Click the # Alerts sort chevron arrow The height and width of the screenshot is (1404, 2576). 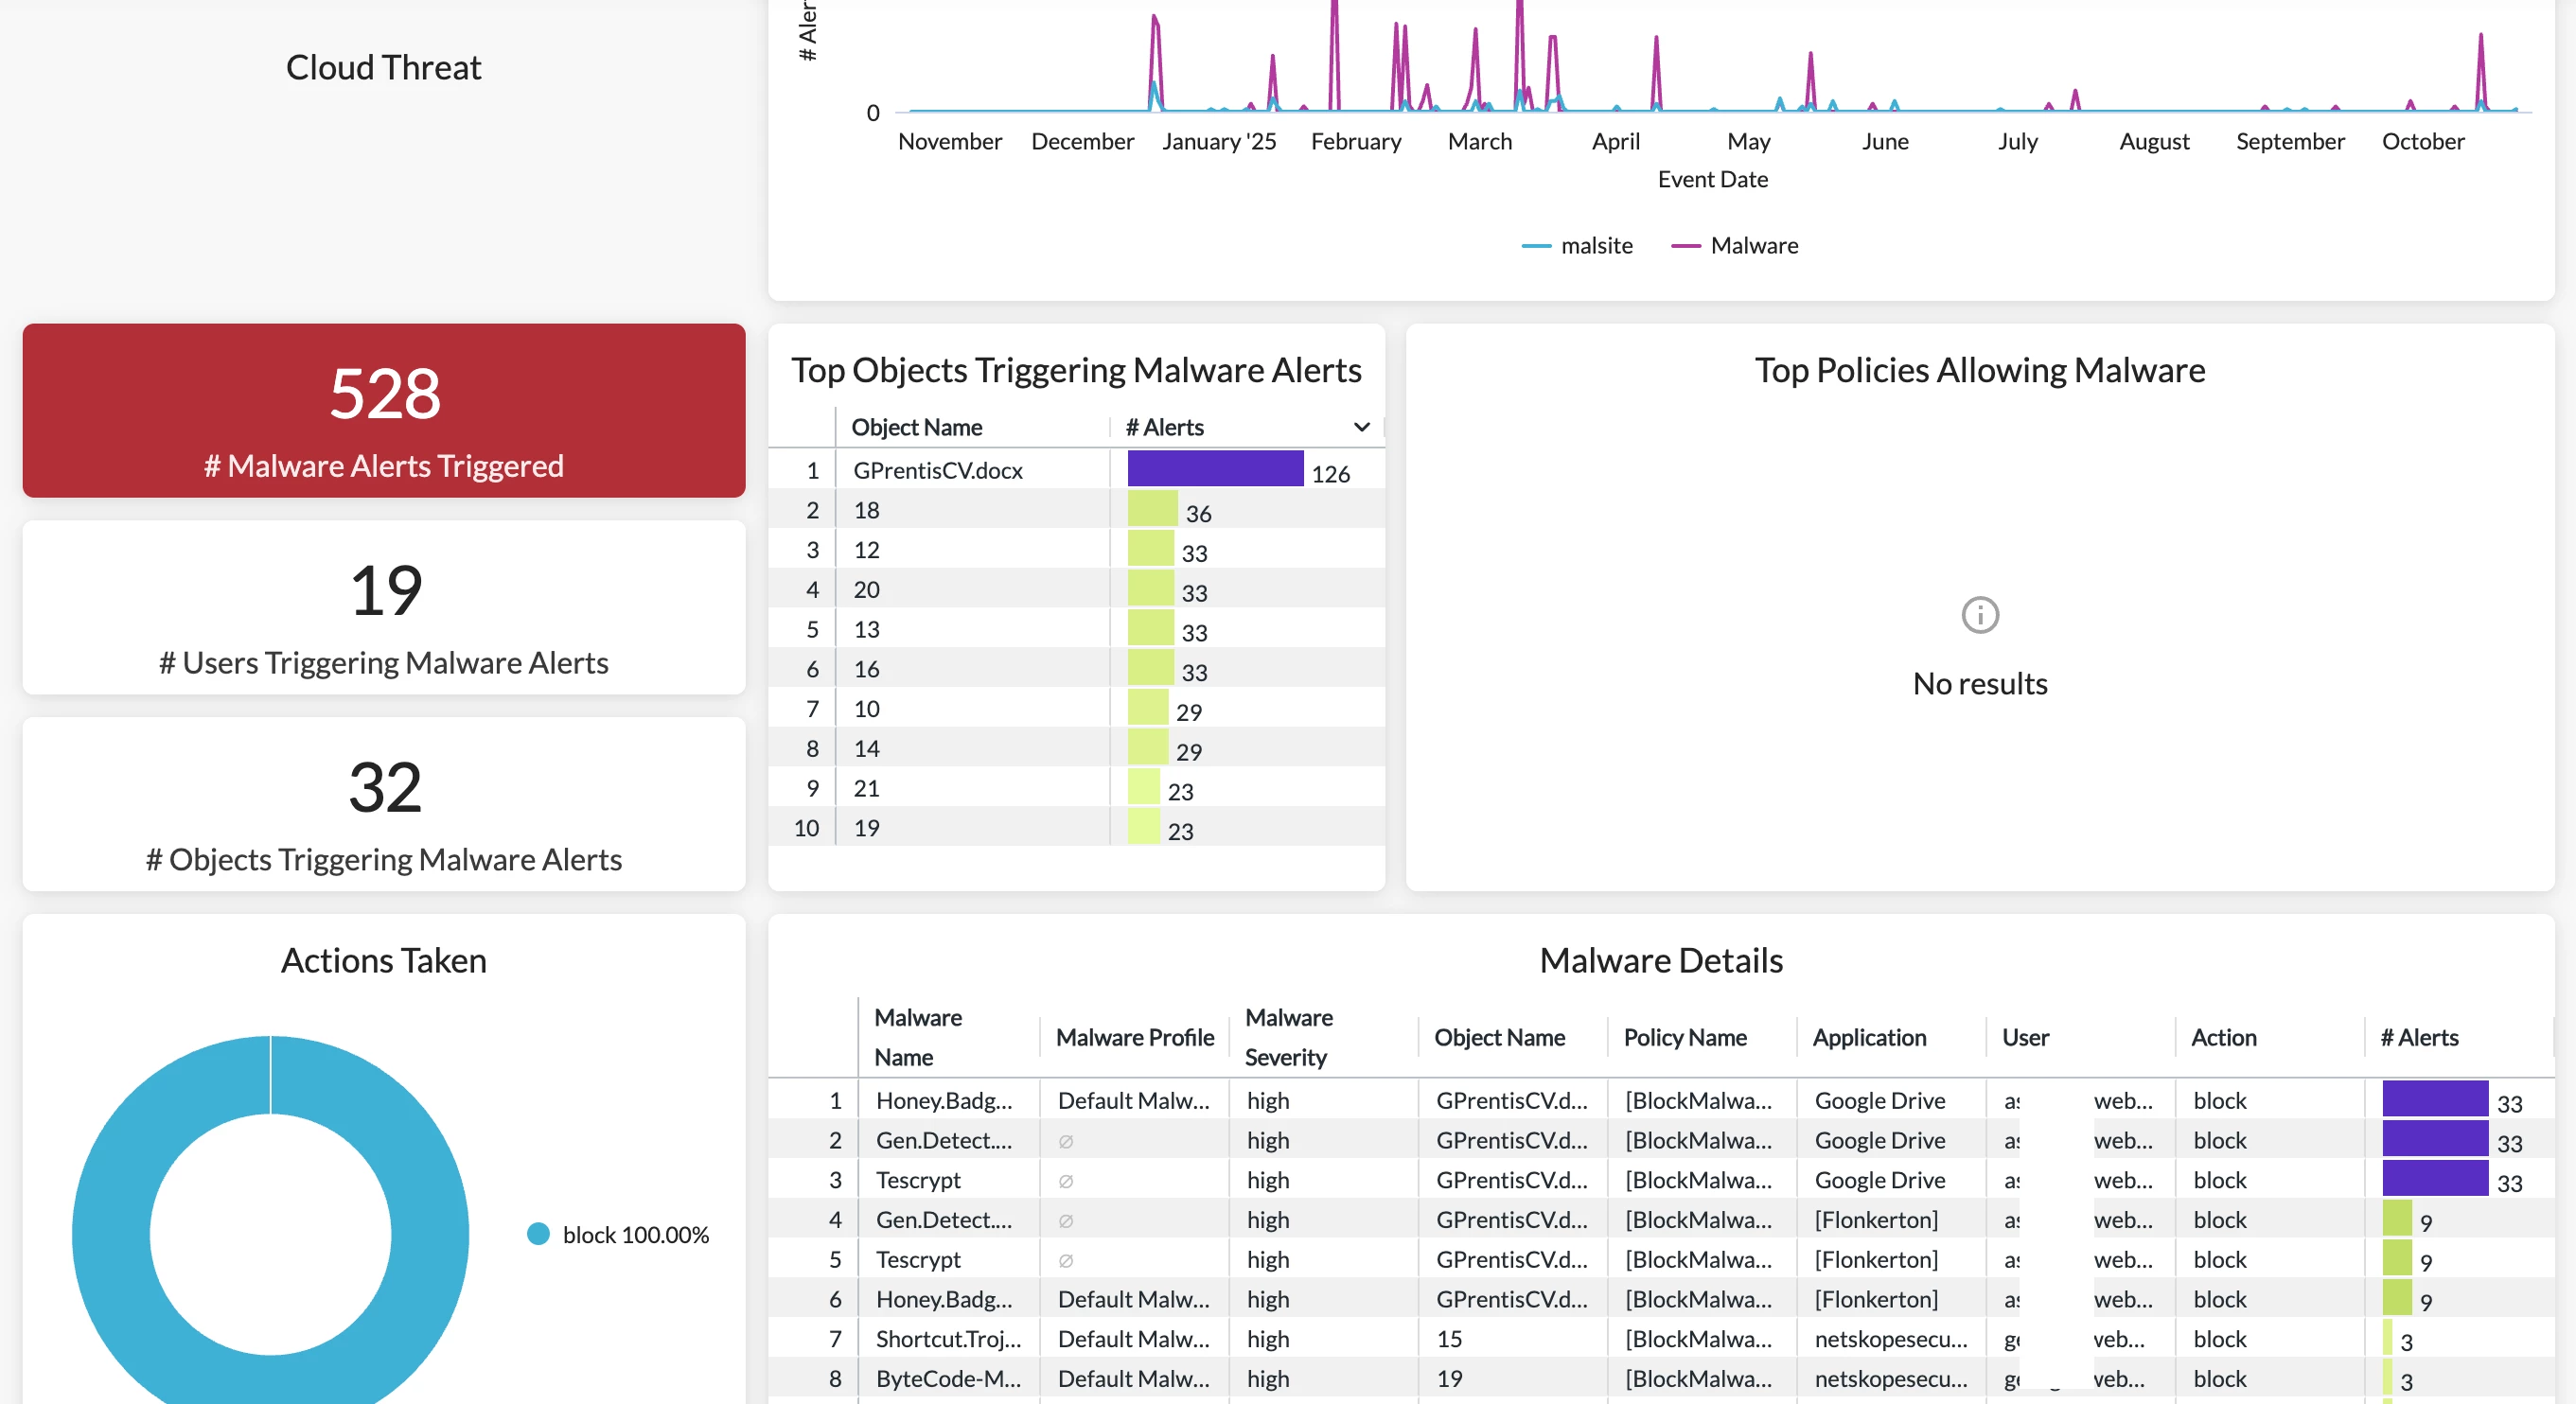(x=1361, y=427)
